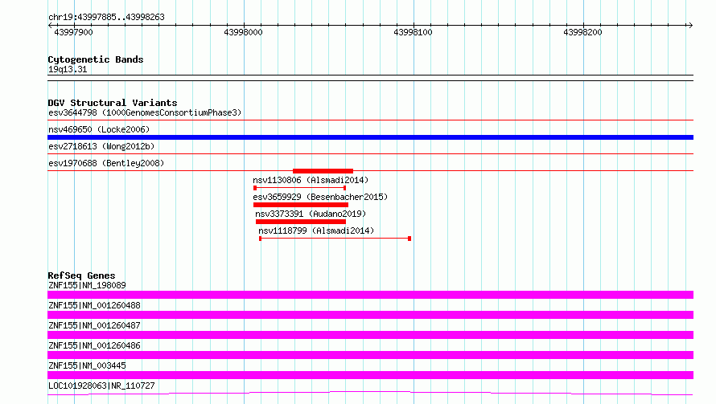This screenshot has width=716, height=404.
Task: Open gene ZNF155|NM_198089 label
Action: [x=87, y=285]
